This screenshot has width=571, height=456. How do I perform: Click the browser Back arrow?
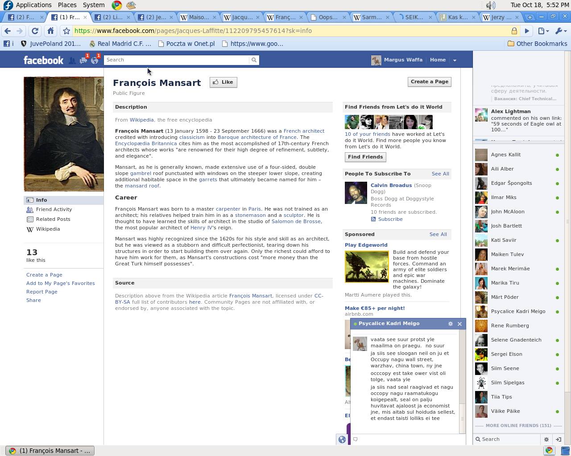(x=8, y=31)
